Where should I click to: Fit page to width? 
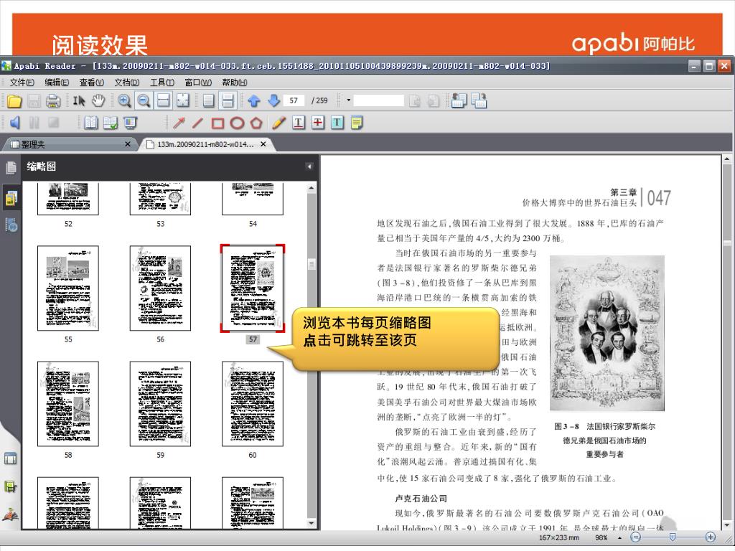[163, 100]
